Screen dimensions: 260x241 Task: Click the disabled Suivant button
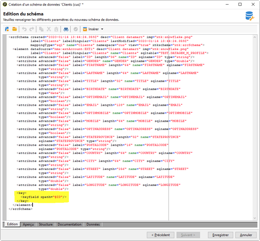click(x=188, y=235)
